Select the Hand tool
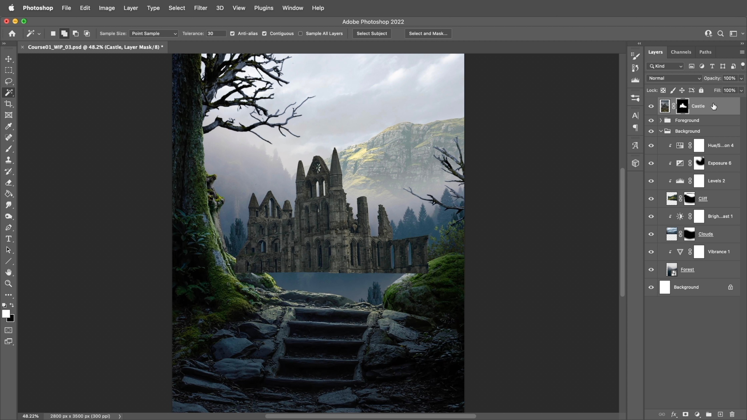 (x=8, y=272)
